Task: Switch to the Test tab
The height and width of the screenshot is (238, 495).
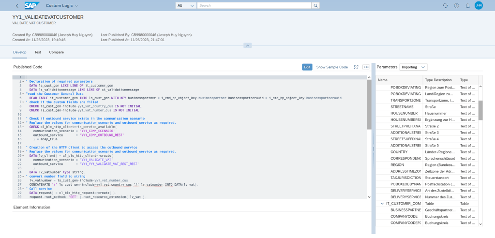Action: click(x=38, y=52)
